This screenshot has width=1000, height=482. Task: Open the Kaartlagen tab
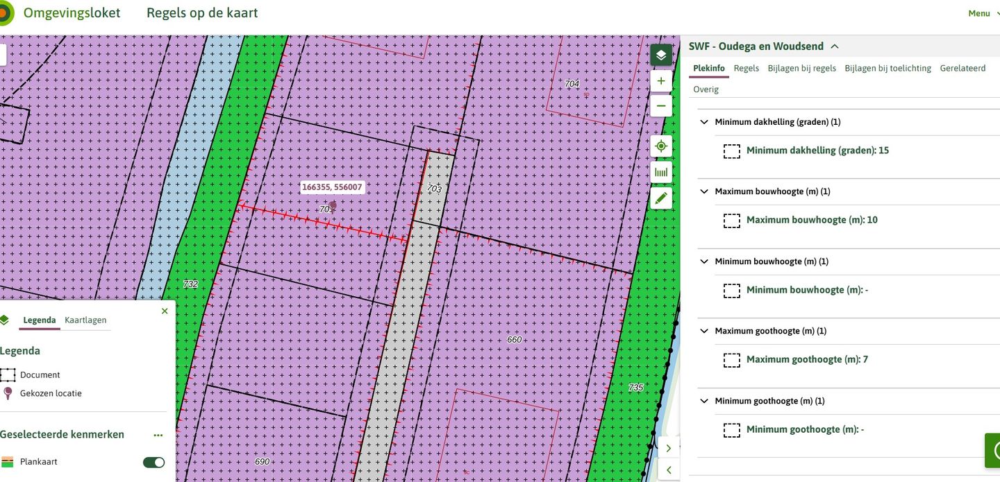(85, 320)
